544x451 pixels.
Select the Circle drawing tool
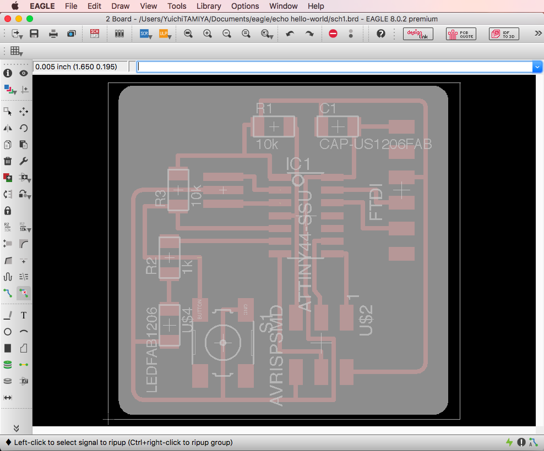click(8, 332)
